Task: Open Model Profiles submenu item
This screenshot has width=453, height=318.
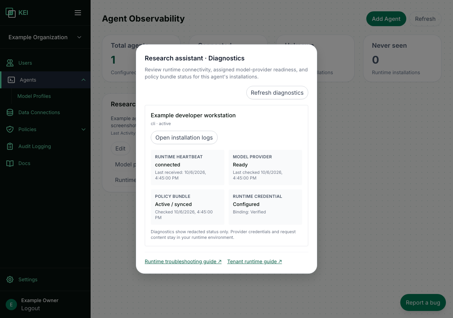Action: [34, 96]
